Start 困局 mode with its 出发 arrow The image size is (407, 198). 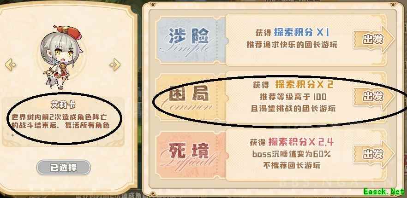pyautogui.click(x=374, y=97)
